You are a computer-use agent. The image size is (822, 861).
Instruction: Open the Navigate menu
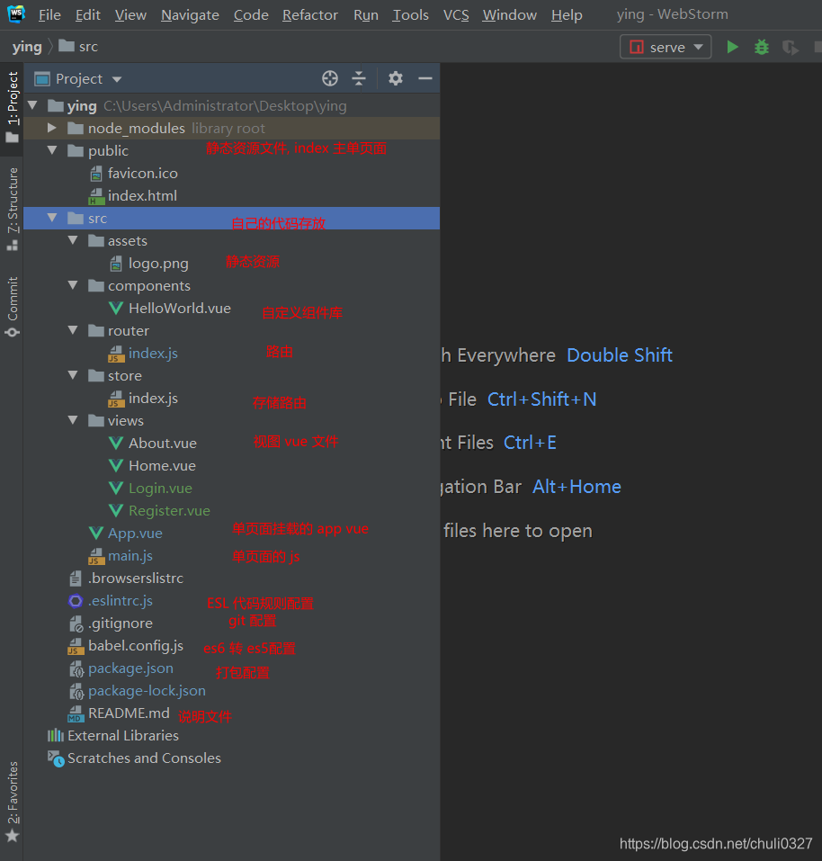[x=190, y=14]
